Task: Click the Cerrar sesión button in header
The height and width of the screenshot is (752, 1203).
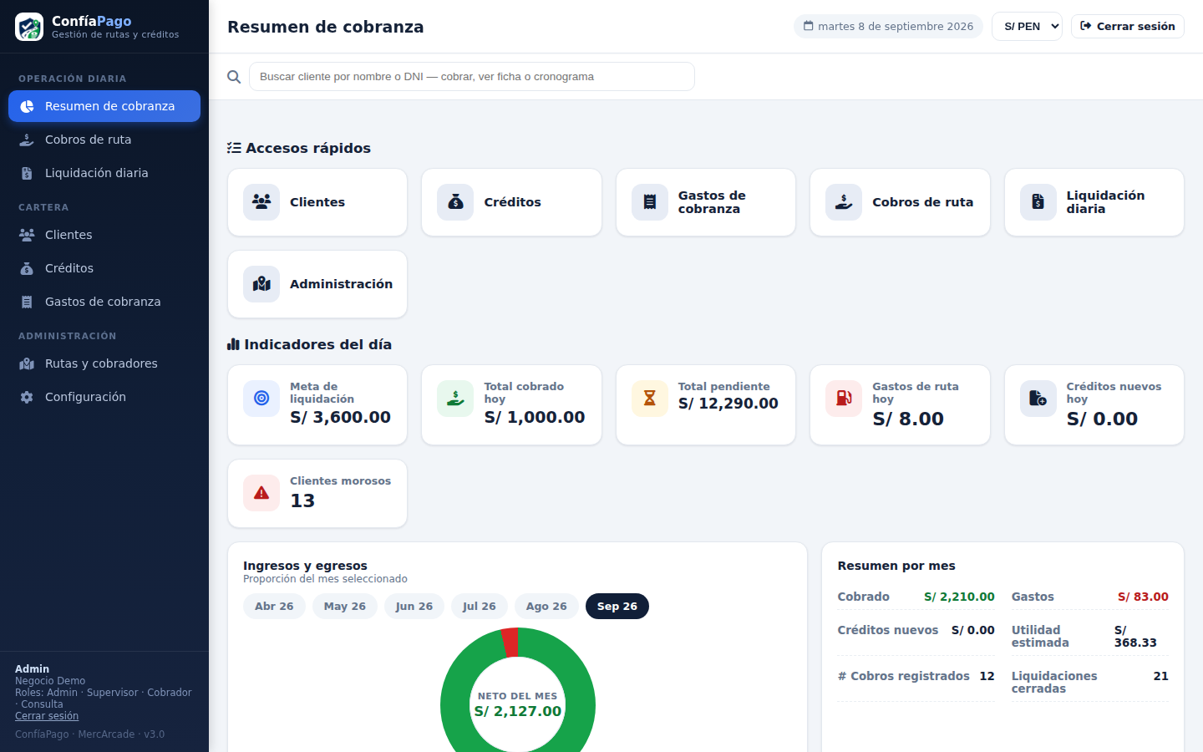Action: [1128, 27]
